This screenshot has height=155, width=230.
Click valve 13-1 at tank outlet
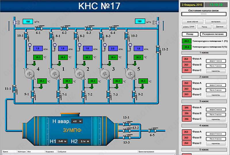(126, 123)
